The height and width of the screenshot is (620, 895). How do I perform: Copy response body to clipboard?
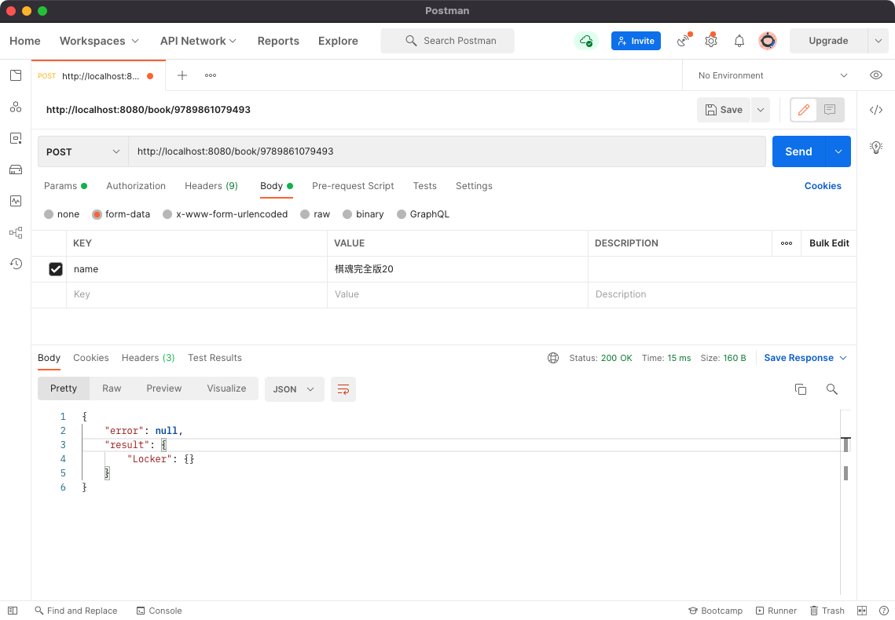[x=801, y=389]
